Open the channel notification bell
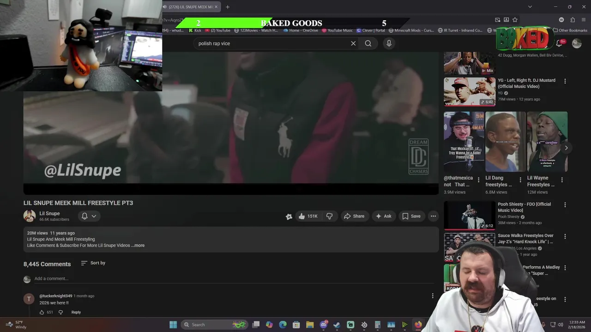This screenshot has height=332, width=591. 84,216
